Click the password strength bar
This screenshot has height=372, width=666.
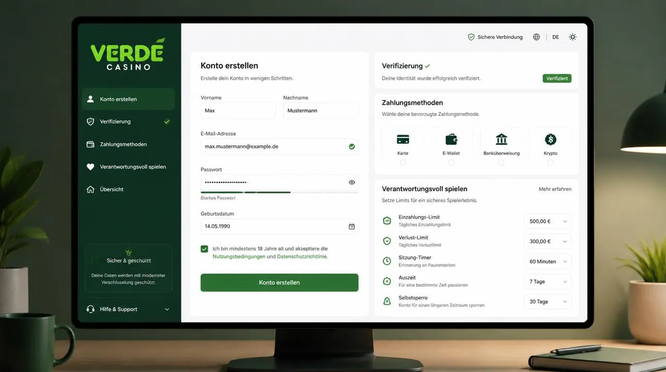tap(279, 192)
